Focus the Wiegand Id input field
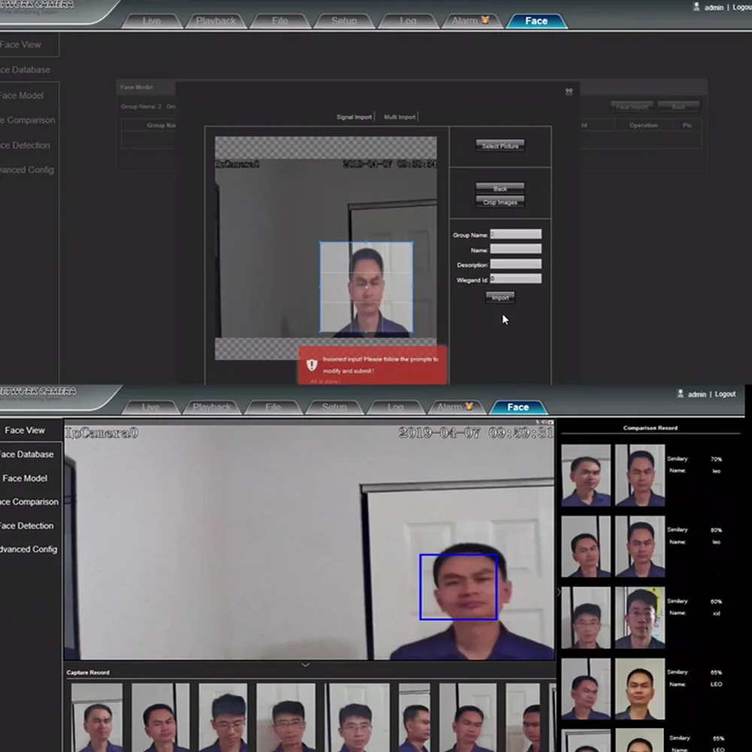Viewport: 752px width, 752px height. point(516,279)
